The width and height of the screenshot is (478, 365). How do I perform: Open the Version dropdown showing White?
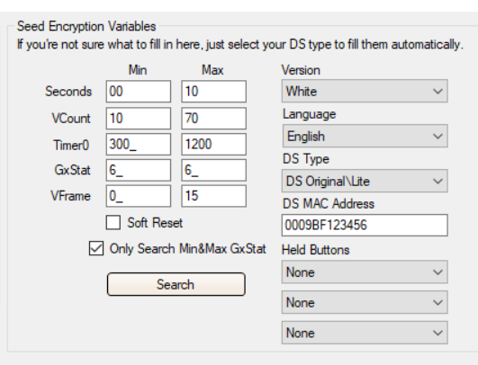pyautogui.click(x=365, y=91)
